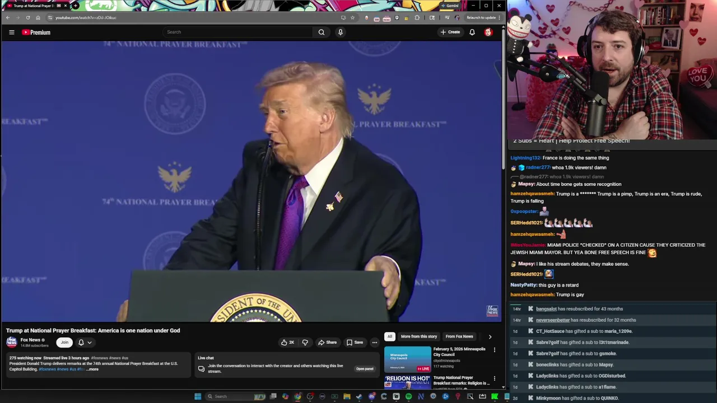Viewport: 717px width, 403px height.
Task: Focus the YouTube search field
Action: 238,32
